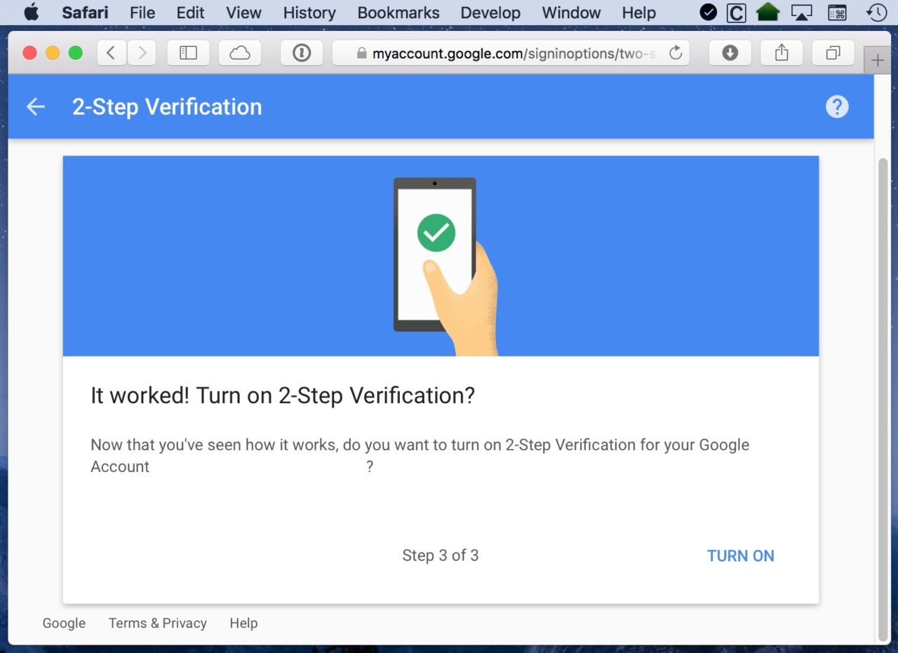Open the Help footer link
This screenshot has height=653, width=898.
tap(243, 623)
